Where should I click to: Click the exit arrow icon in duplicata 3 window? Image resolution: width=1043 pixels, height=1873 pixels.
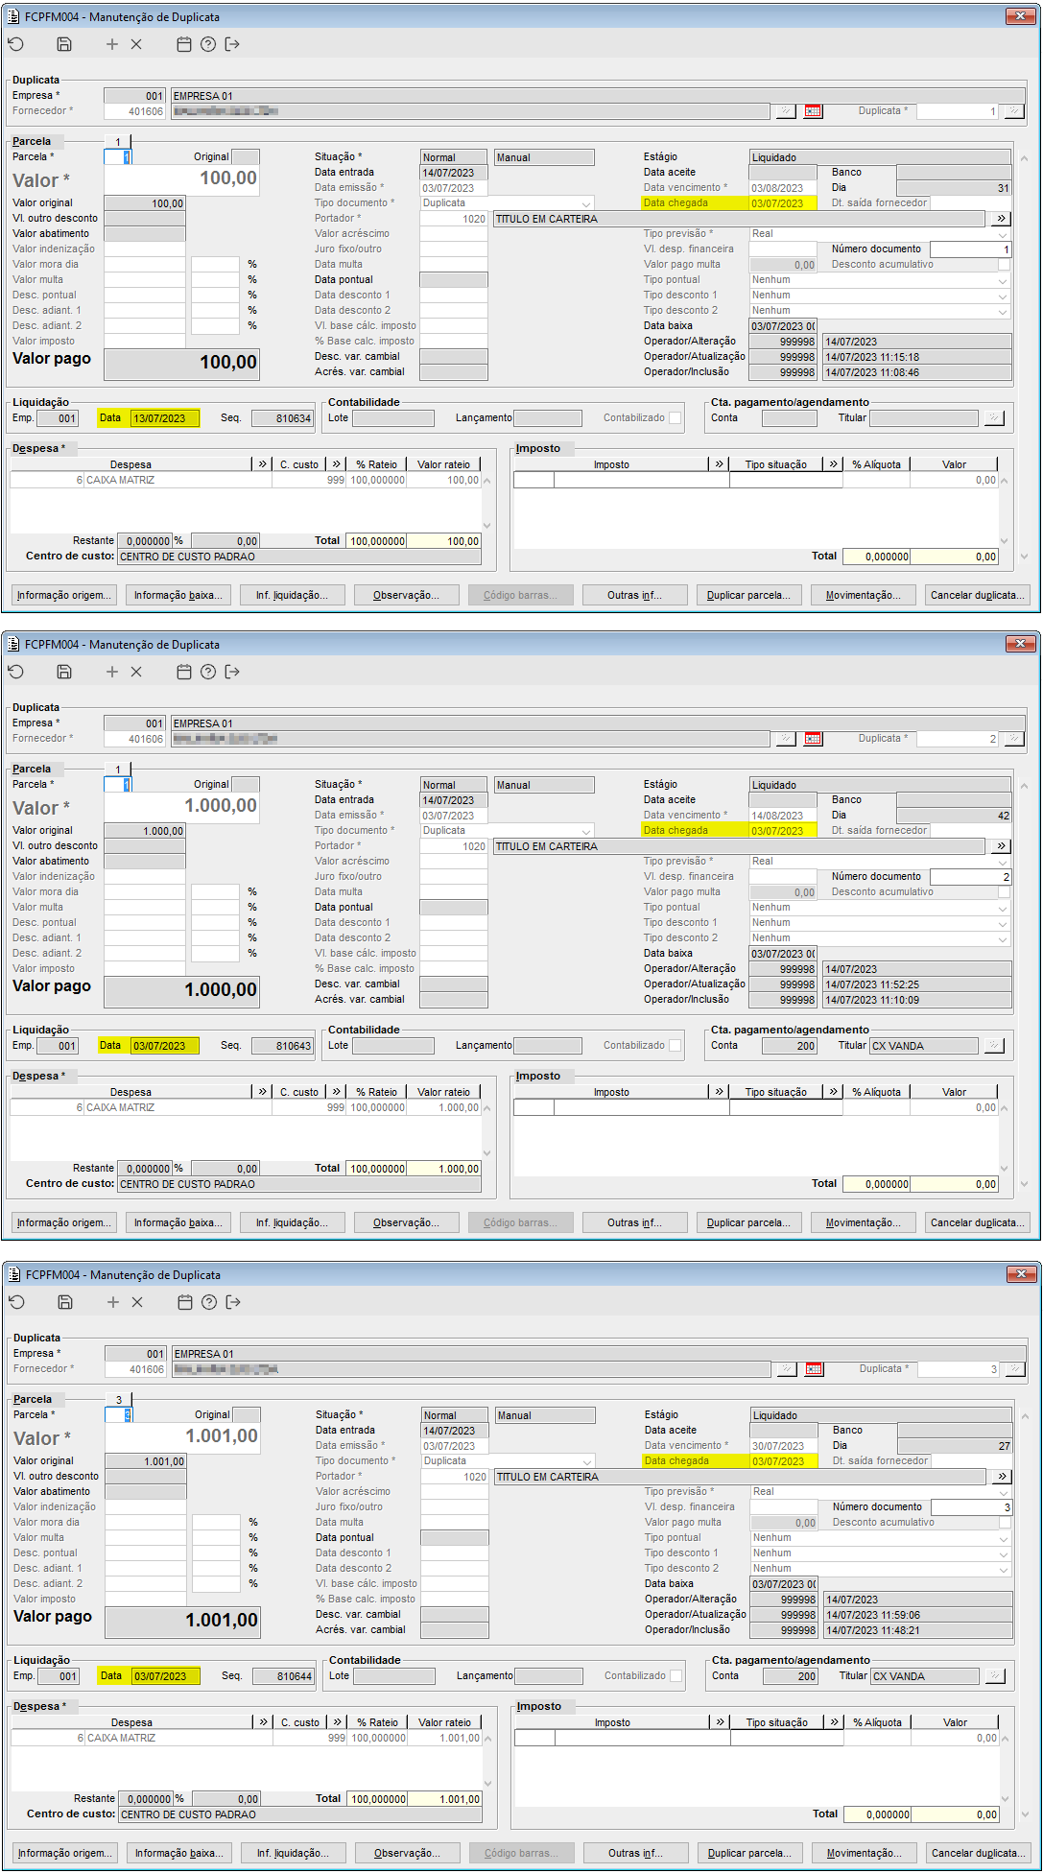point(233,1302)
